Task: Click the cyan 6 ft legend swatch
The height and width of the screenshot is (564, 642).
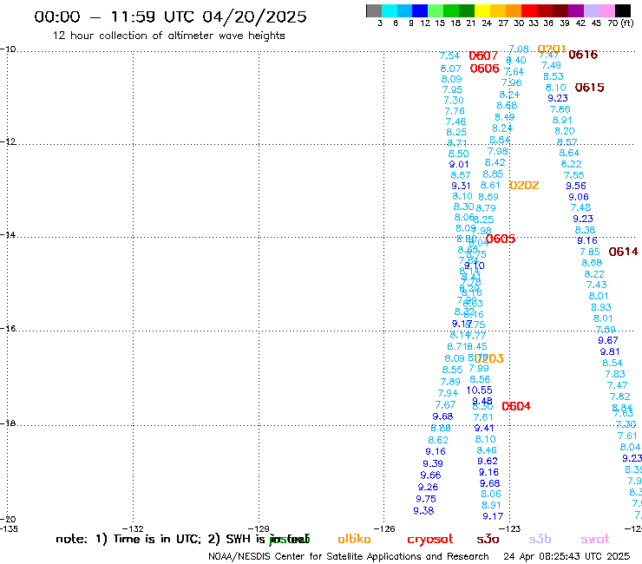Action: (x=390, y=10)
